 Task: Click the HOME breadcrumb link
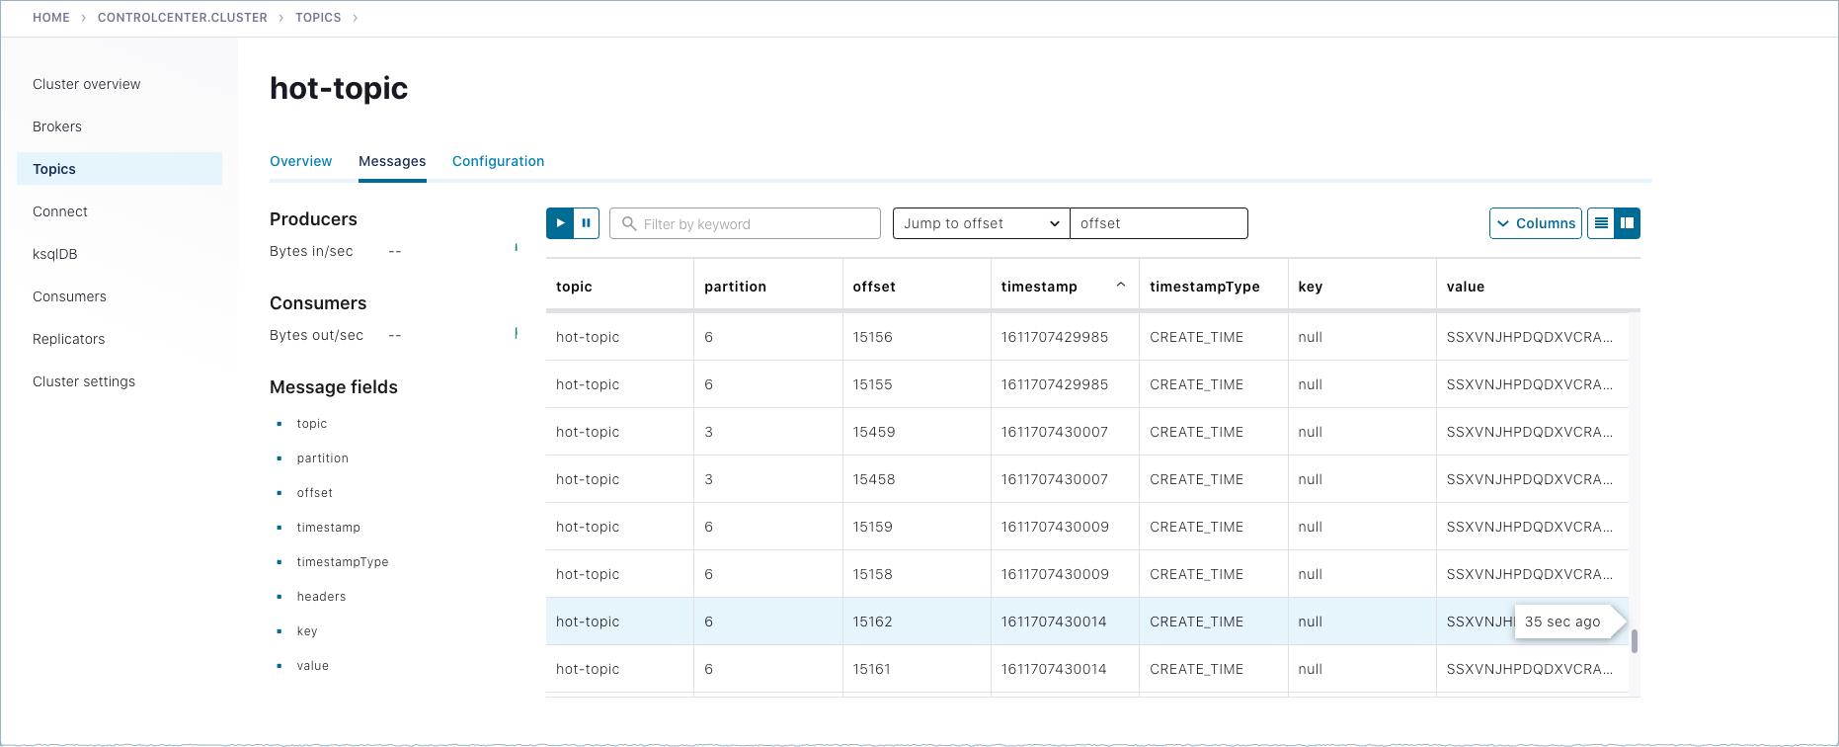[x=51, y=18]
